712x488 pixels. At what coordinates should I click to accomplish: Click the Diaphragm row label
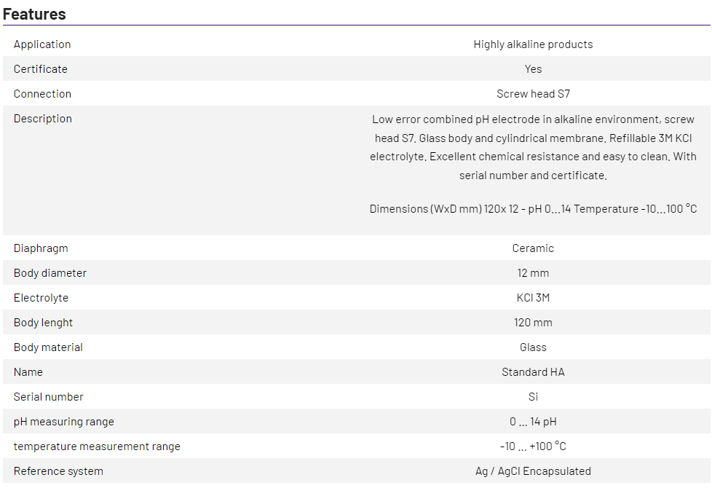click(41, 248)
